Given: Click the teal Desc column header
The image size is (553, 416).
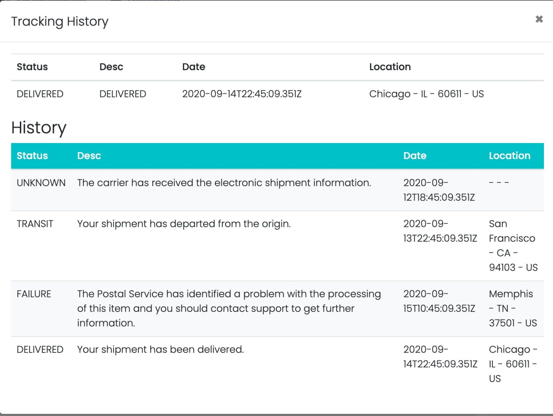Looking at the screenshot, I should 89,156.
